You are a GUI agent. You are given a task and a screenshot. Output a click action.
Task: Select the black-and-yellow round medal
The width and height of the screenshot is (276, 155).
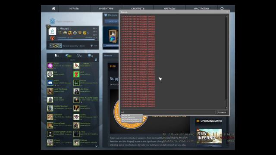pyautogui.click(x=70, y=33)
